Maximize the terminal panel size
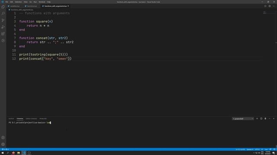This screenshot has width=277, height=155. pyautogui.click(x=270, y=119)
